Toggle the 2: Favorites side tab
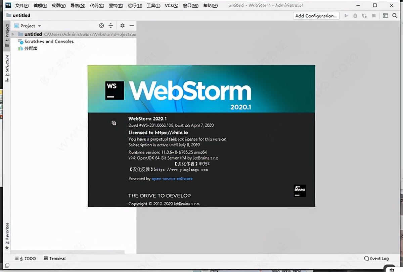Viewport: 403px width, 272px height. (x=7, y=236)
